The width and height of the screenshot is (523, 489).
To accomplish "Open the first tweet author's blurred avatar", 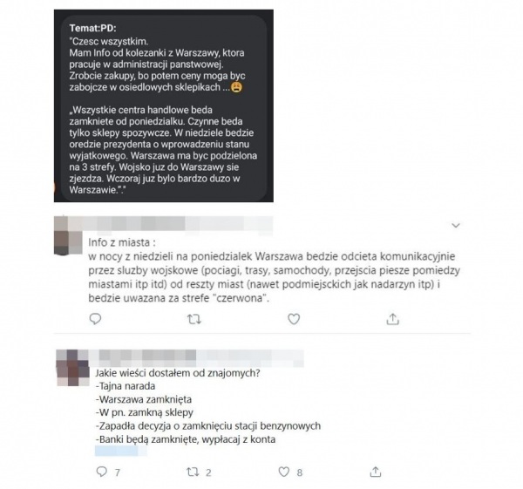I will click(68, 235).
